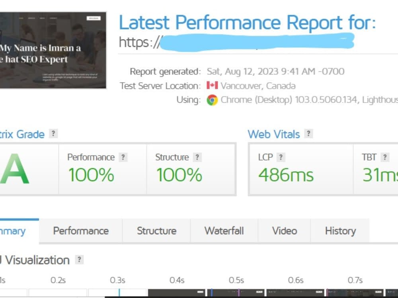
Task: Click the Structure score help icon
Action: (x=197, y=157)
